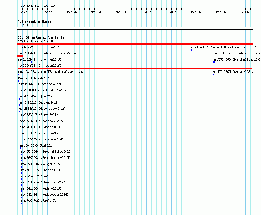Select the Xp11.4 band label
261x215 pixels.
(23, 25)
